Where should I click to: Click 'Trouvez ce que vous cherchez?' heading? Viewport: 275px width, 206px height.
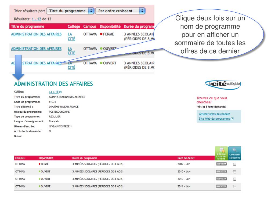212,100
